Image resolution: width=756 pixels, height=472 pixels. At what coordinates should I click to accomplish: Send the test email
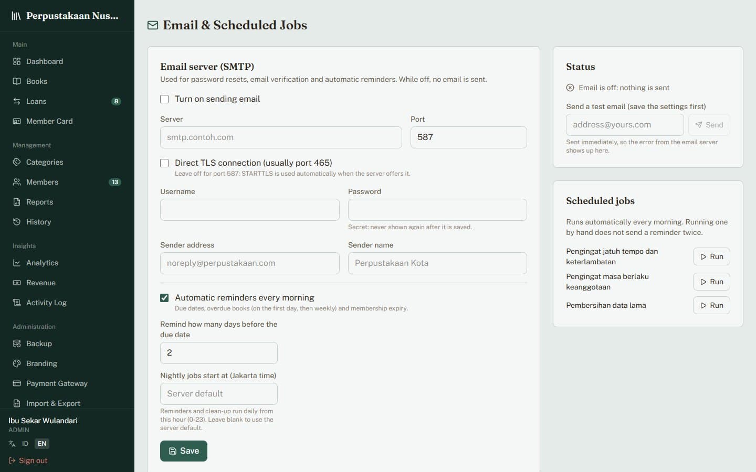[x=709, y=125]
